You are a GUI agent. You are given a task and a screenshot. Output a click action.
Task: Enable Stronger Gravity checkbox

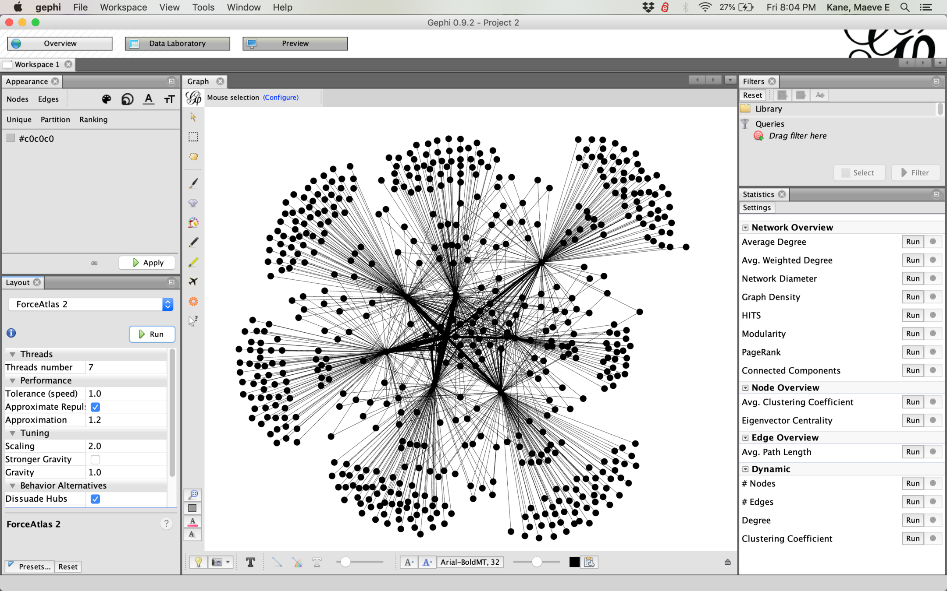95,459
